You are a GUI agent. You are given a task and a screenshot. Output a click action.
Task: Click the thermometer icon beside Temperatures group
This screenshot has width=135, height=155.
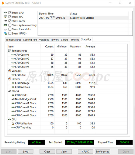pyautogui.click(x=9, y=50)
